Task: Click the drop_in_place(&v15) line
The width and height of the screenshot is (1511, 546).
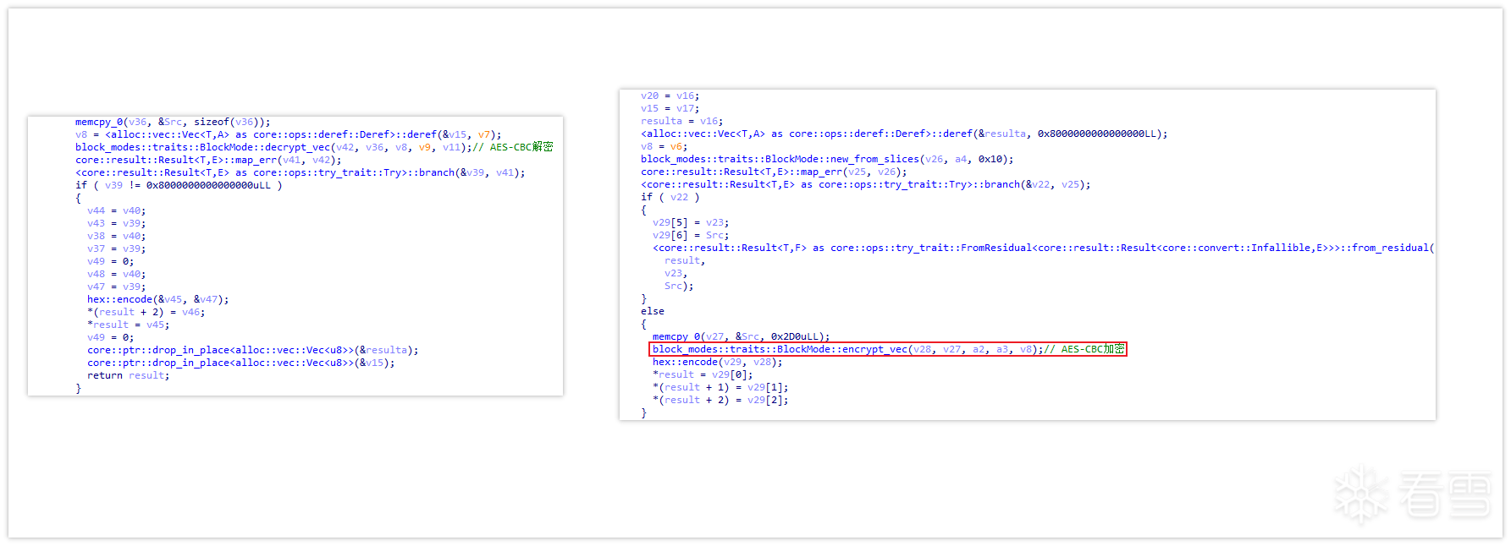Action: [x=240, y=363]
